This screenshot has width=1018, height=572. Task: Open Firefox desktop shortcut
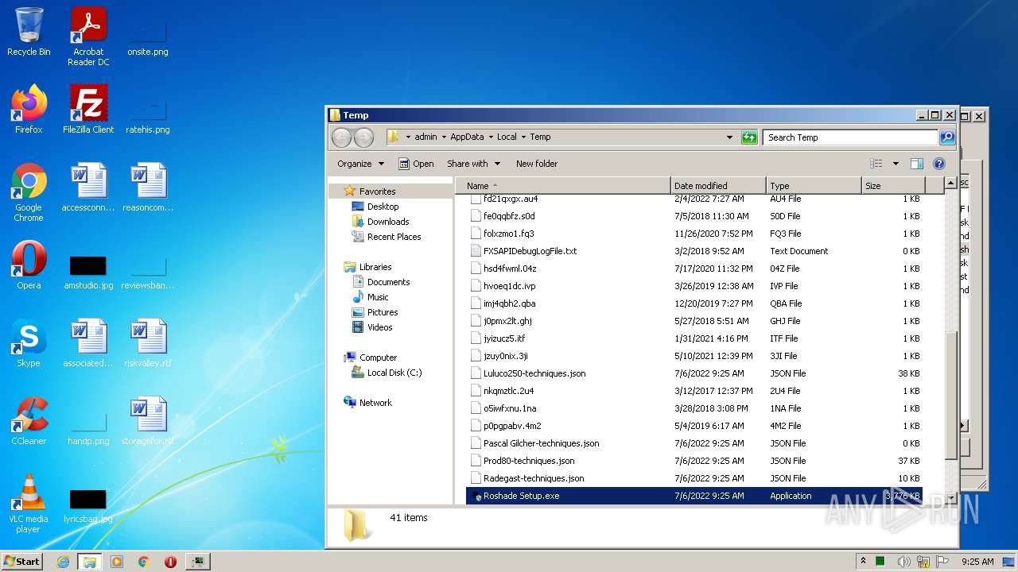29,110
